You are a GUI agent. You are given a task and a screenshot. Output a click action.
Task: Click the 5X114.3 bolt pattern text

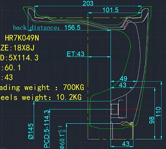pyautogui.click(x=24, y=58)
